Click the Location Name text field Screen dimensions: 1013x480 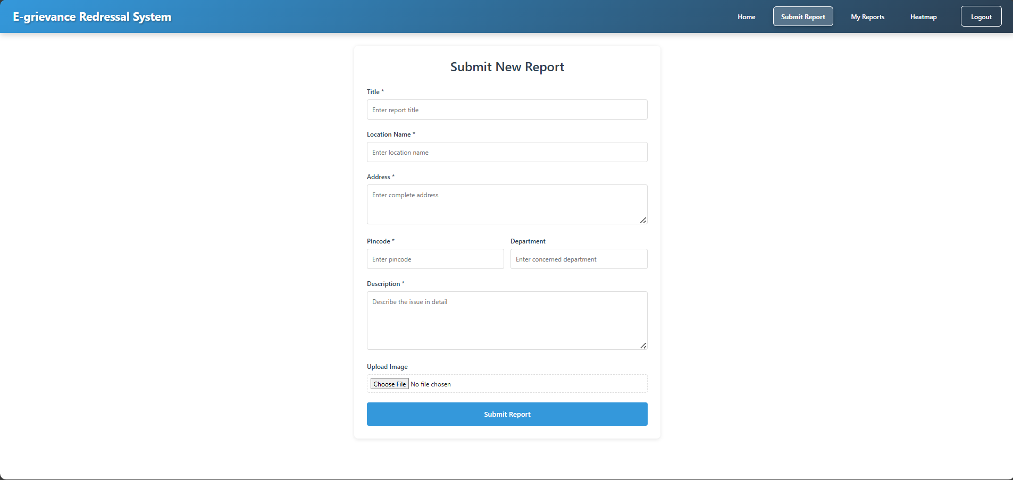507,153
